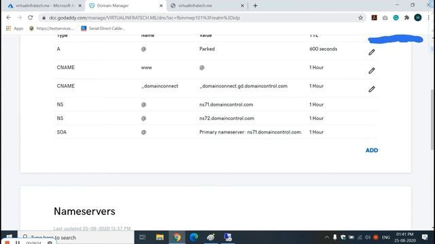The image size is (435, 244).
Task: Select the ns71.domaincontrol.com NS value
Action: pos(226,104)
